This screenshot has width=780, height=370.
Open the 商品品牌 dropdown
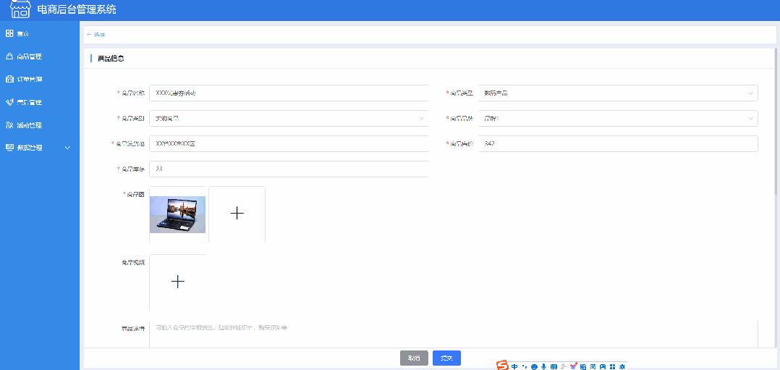618,118
